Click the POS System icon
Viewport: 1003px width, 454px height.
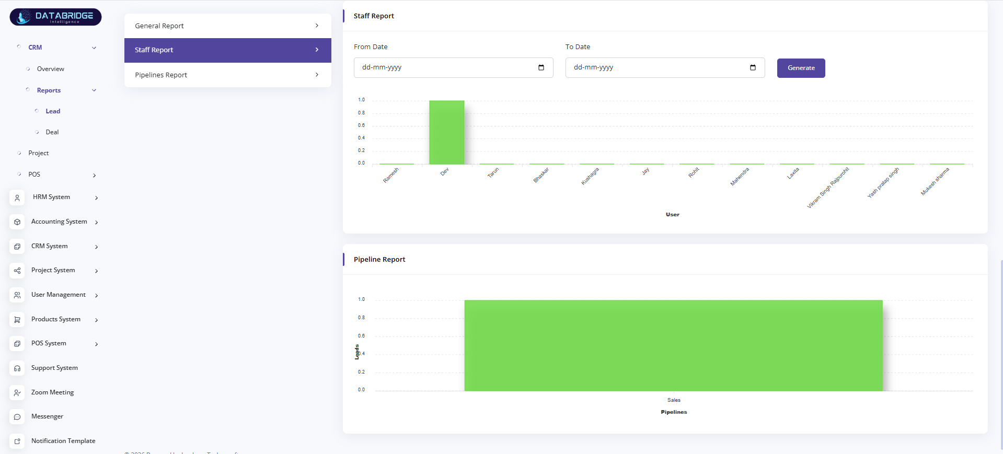[x=17, y=344]
